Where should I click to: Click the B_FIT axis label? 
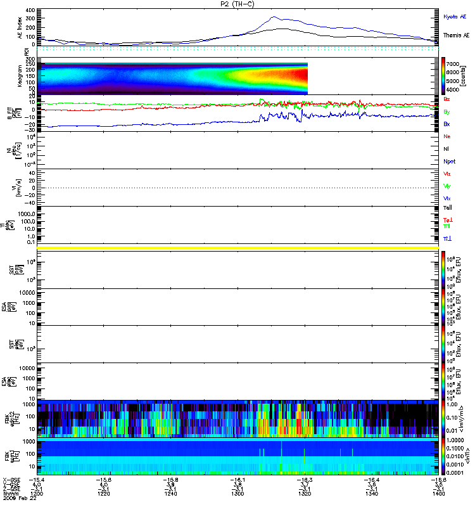(x=14, y=113)
